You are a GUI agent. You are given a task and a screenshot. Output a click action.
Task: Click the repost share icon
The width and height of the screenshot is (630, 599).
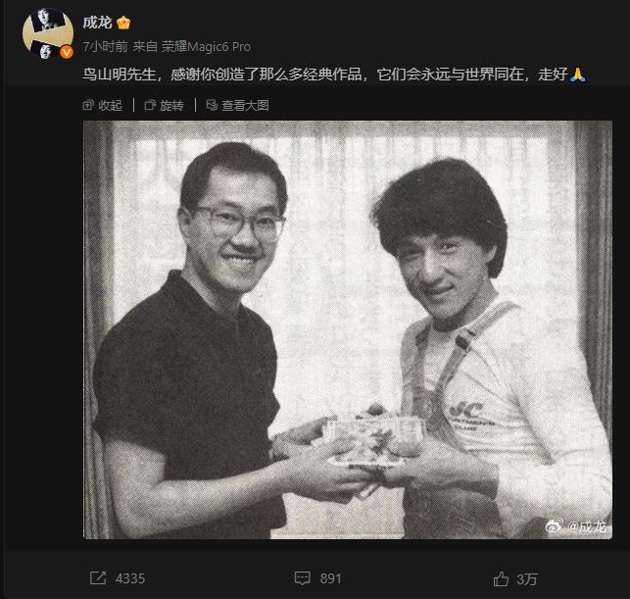(98, 578)
